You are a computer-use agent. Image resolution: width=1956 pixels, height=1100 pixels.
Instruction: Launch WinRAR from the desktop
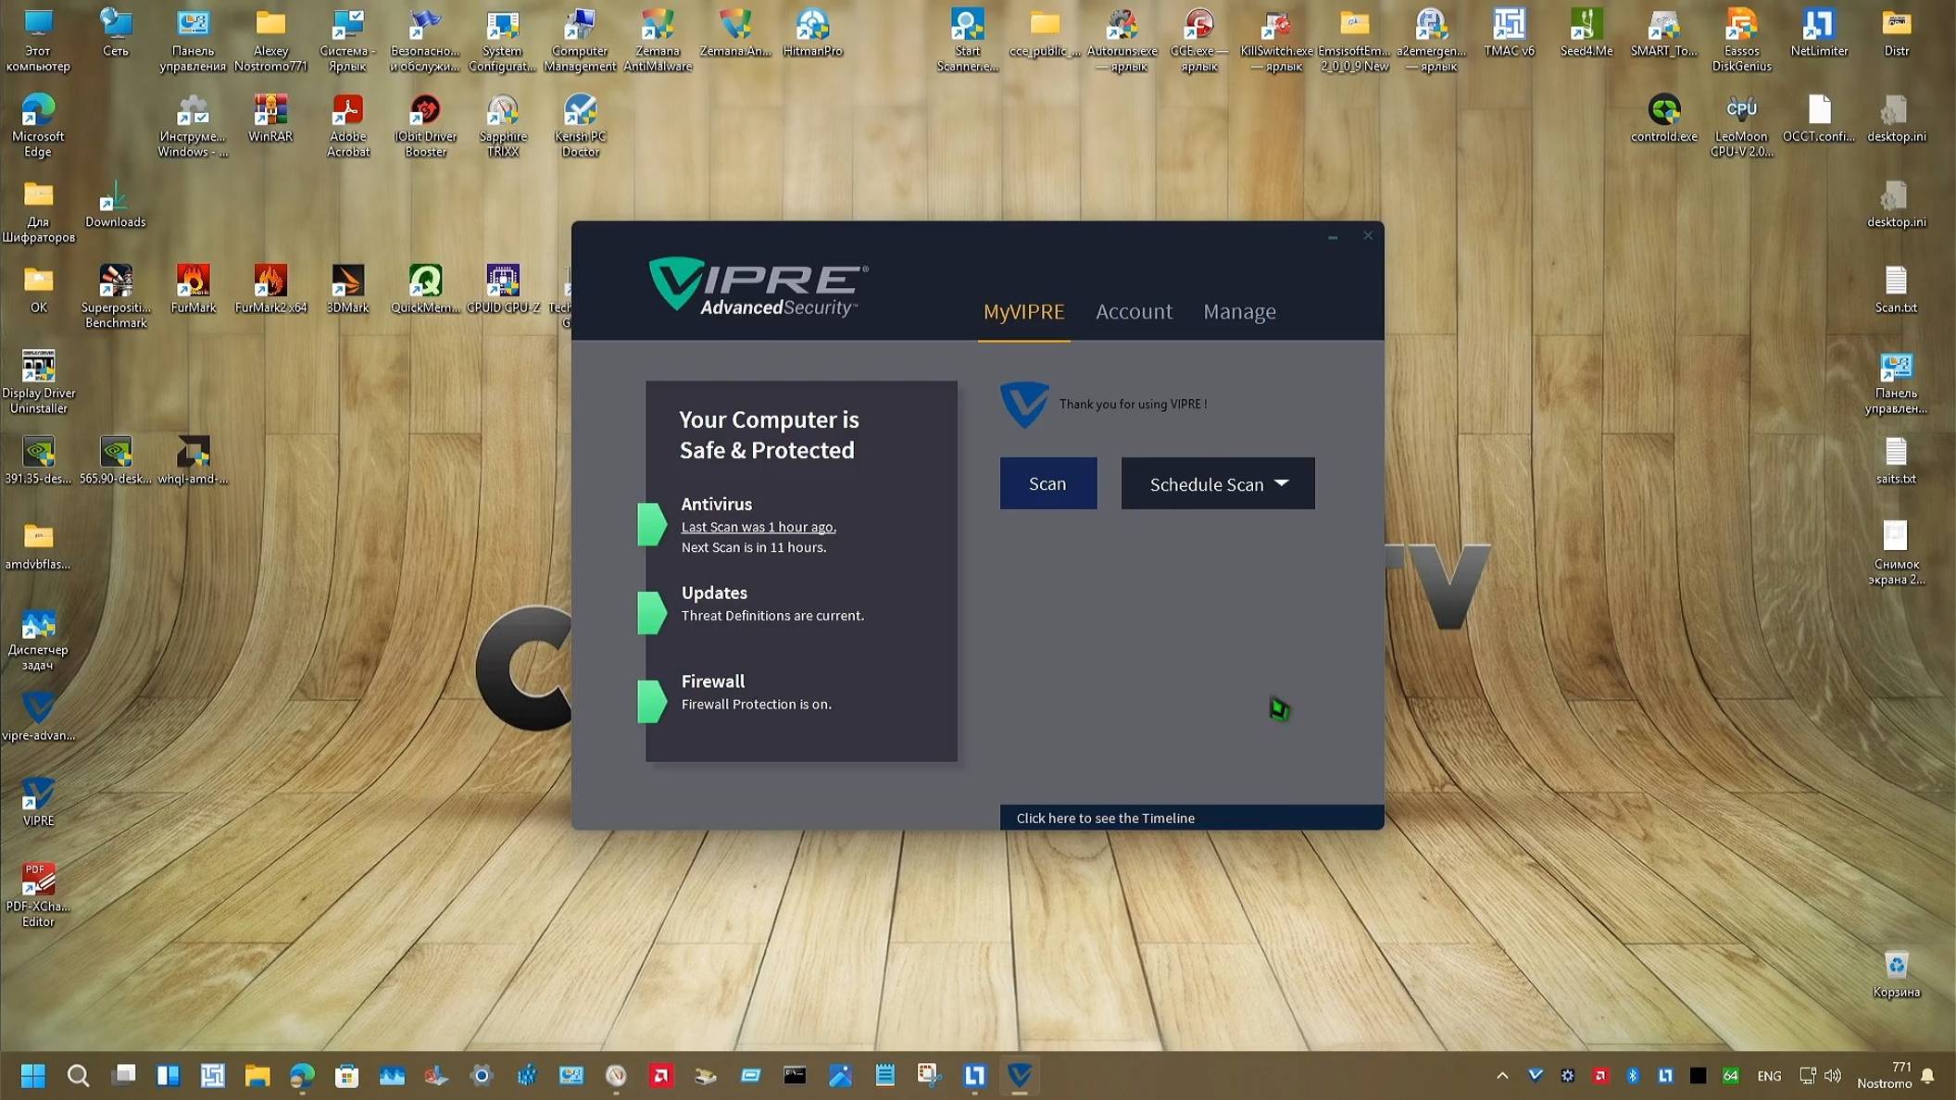[x=270, y=114]
